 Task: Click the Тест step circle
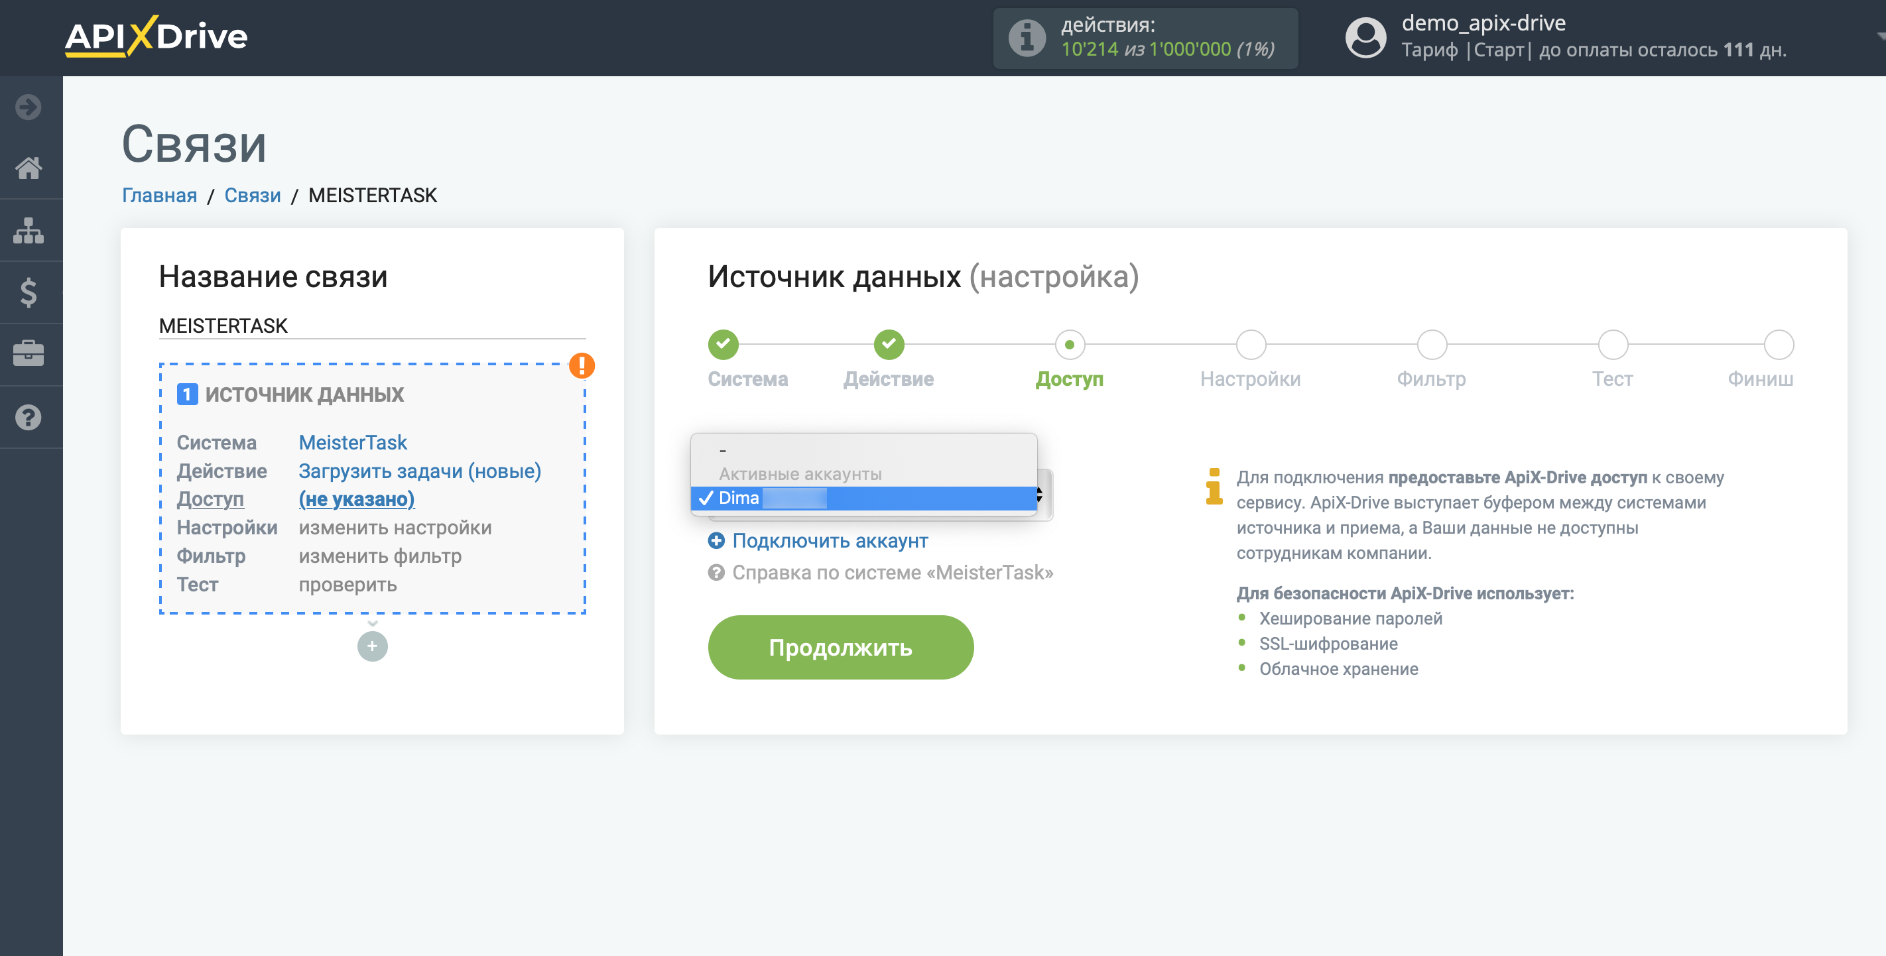pyautogui.click(x=1612, y=344)
